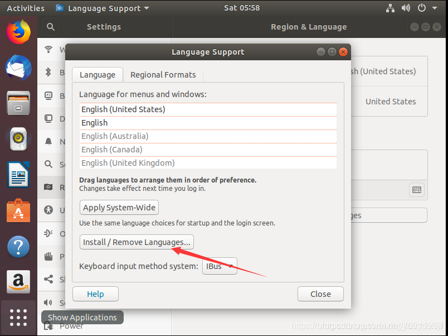Switch to the Language tab

click(x=98, y=75)
